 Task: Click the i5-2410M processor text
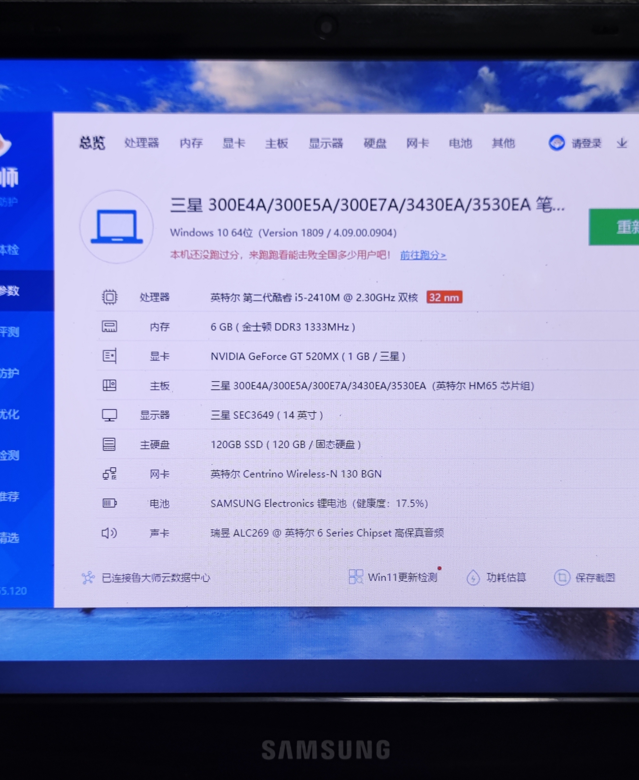coord(314,297)
